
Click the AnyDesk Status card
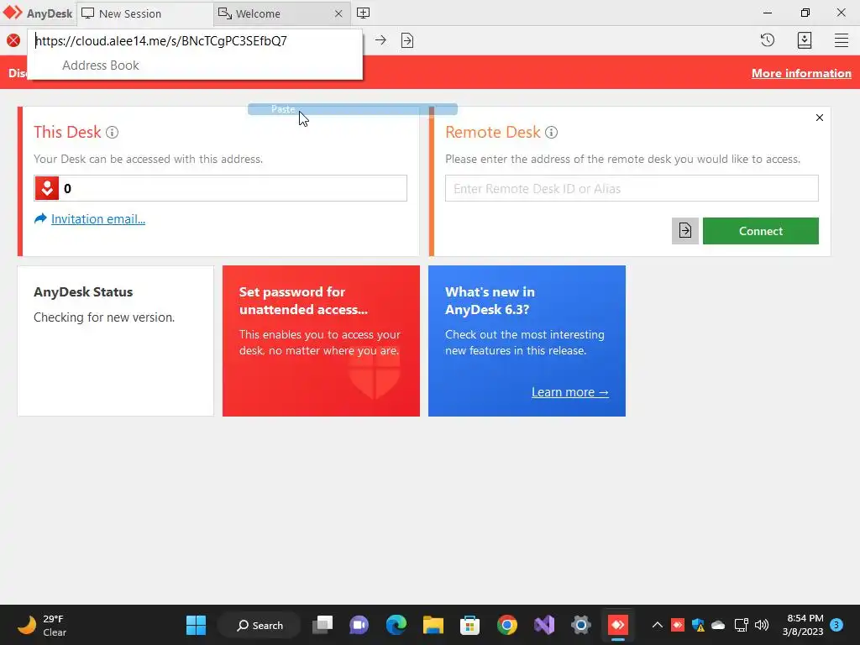click(115, 341)
